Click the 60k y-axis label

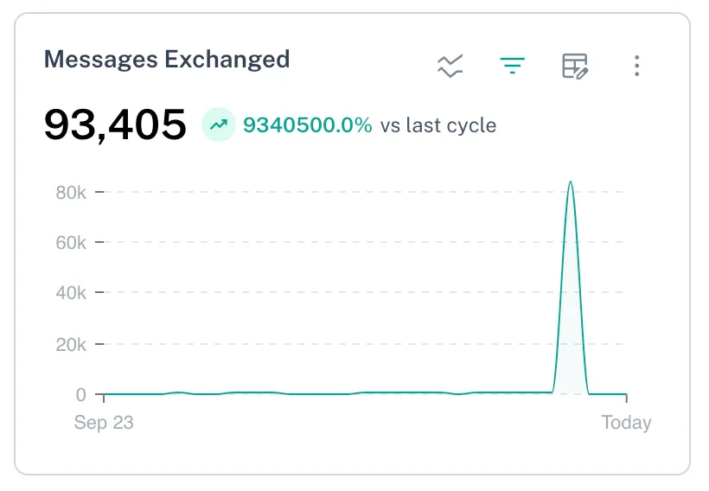[71, 243]
